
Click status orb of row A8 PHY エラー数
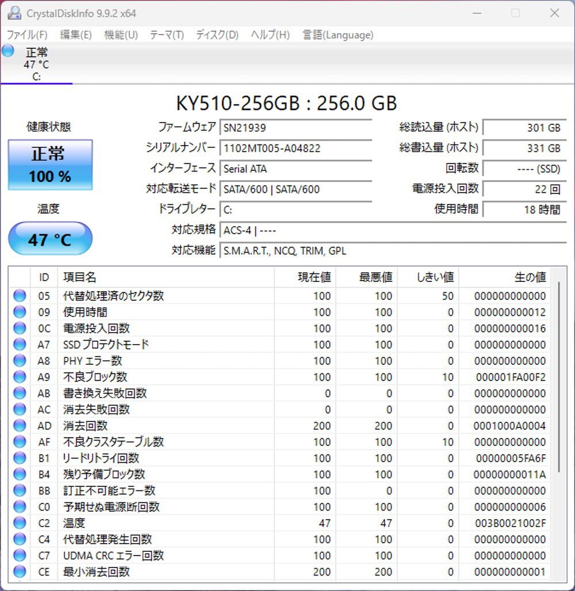20,361
